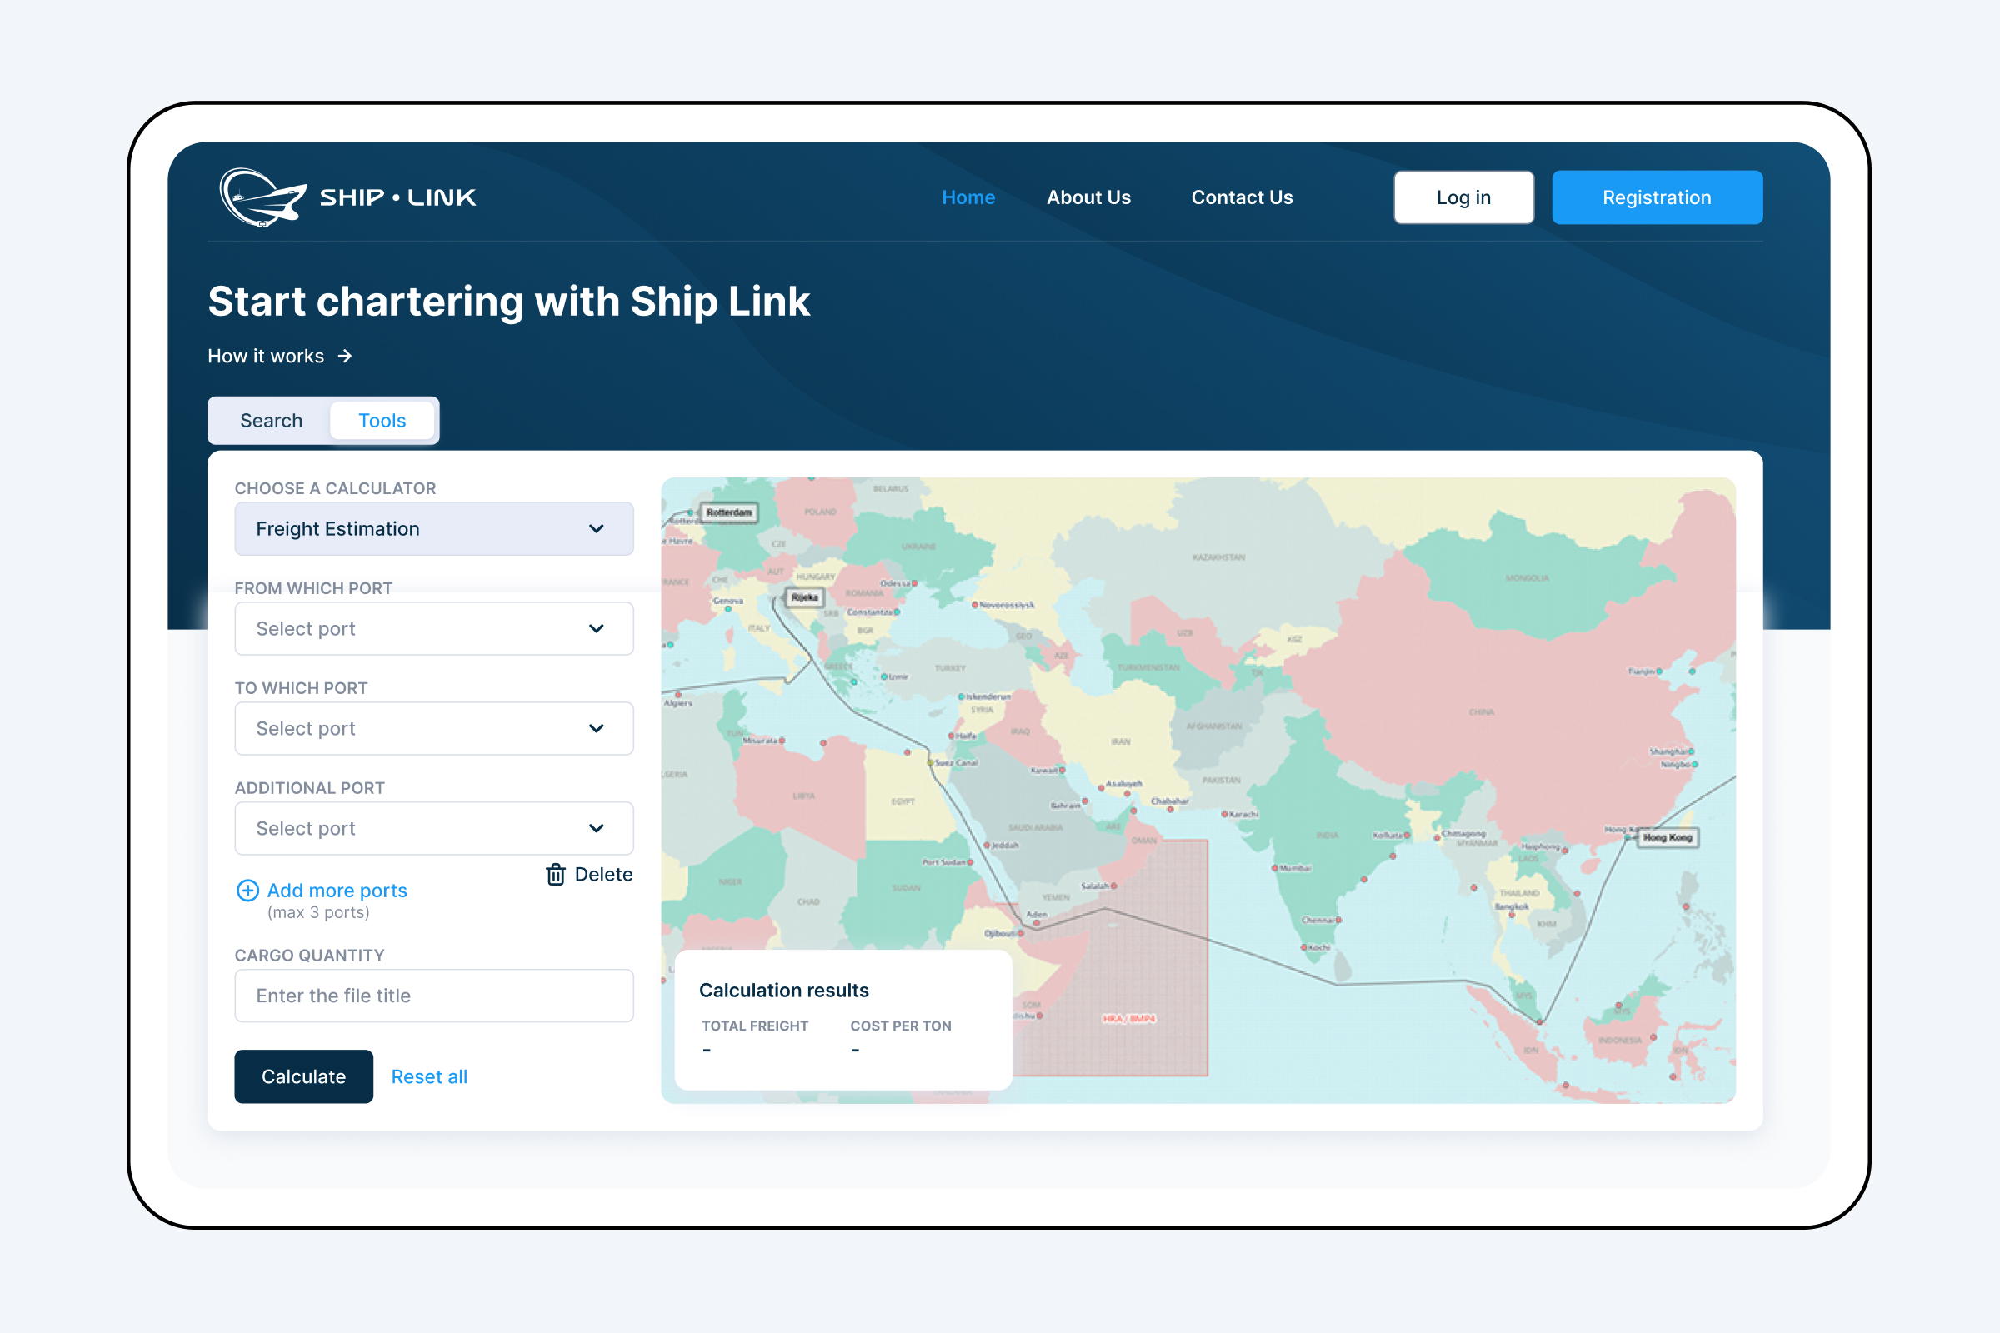Open Contact Us in navigation
Viewport: 2000px width, 1333px height.
tap(1242, 197)
